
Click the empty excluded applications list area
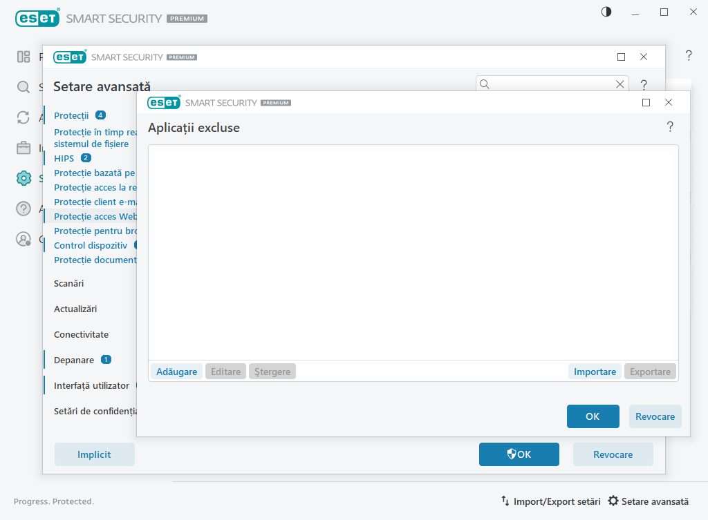pyautogui.click(x=413, y=252)
